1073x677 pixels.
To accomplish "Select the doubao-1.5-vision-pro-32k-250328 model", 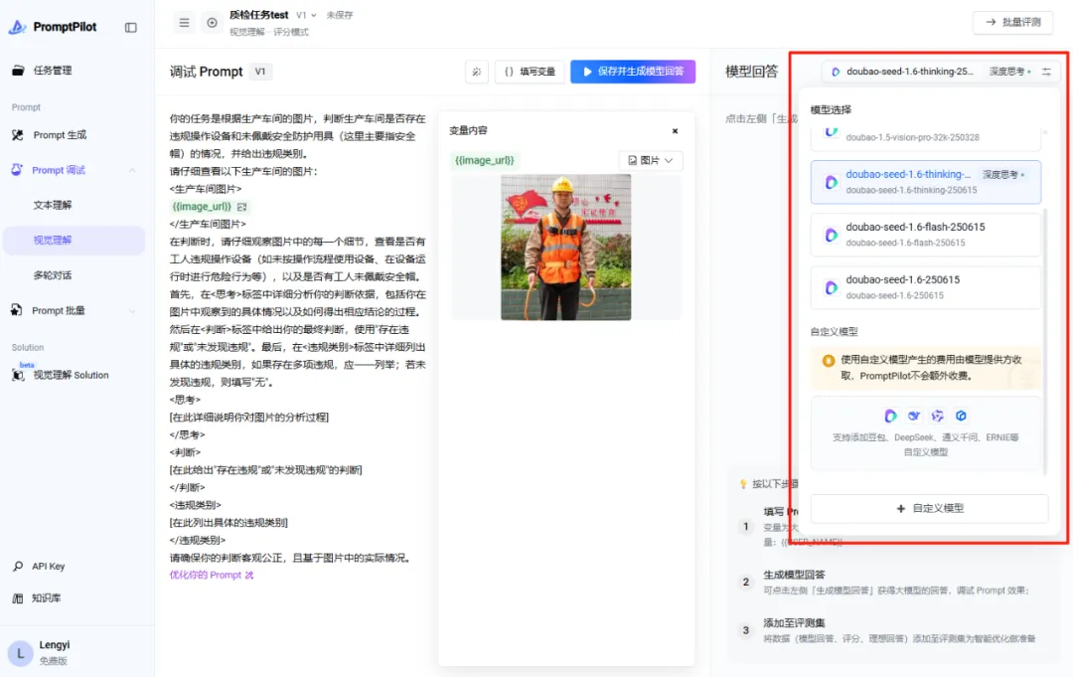I will 925,137.
